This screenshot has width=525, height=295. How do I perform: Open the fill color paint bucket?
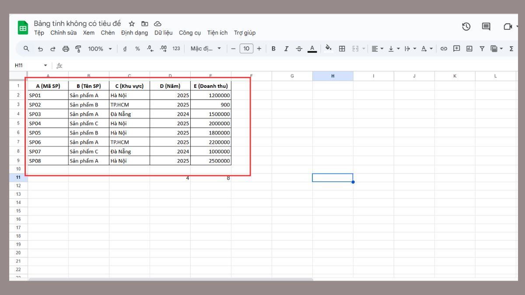pos(328,49)
